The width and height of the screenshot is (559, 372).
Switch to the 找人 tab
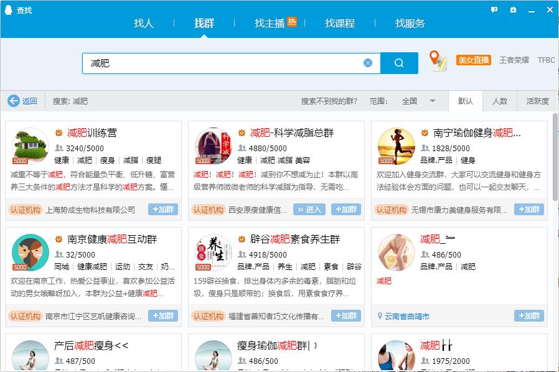pyautogui.click(x=144, y=24)
